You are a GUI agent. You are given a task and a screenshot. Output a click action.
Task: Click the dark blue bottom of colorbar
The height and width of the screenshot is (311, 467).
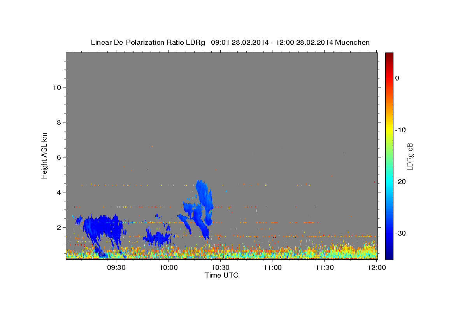point(389,255)
